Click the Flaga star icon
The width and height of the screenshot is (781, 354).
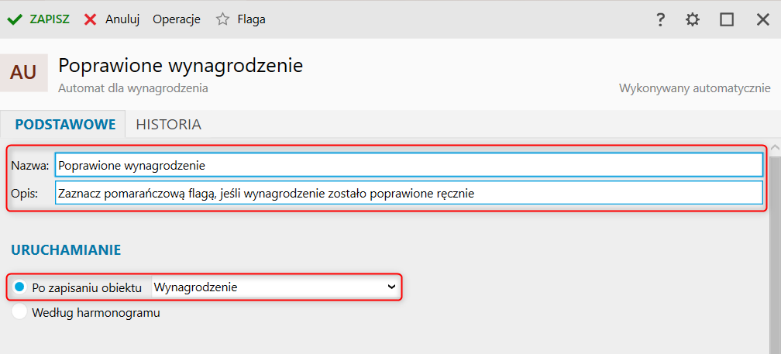(222, 19)
